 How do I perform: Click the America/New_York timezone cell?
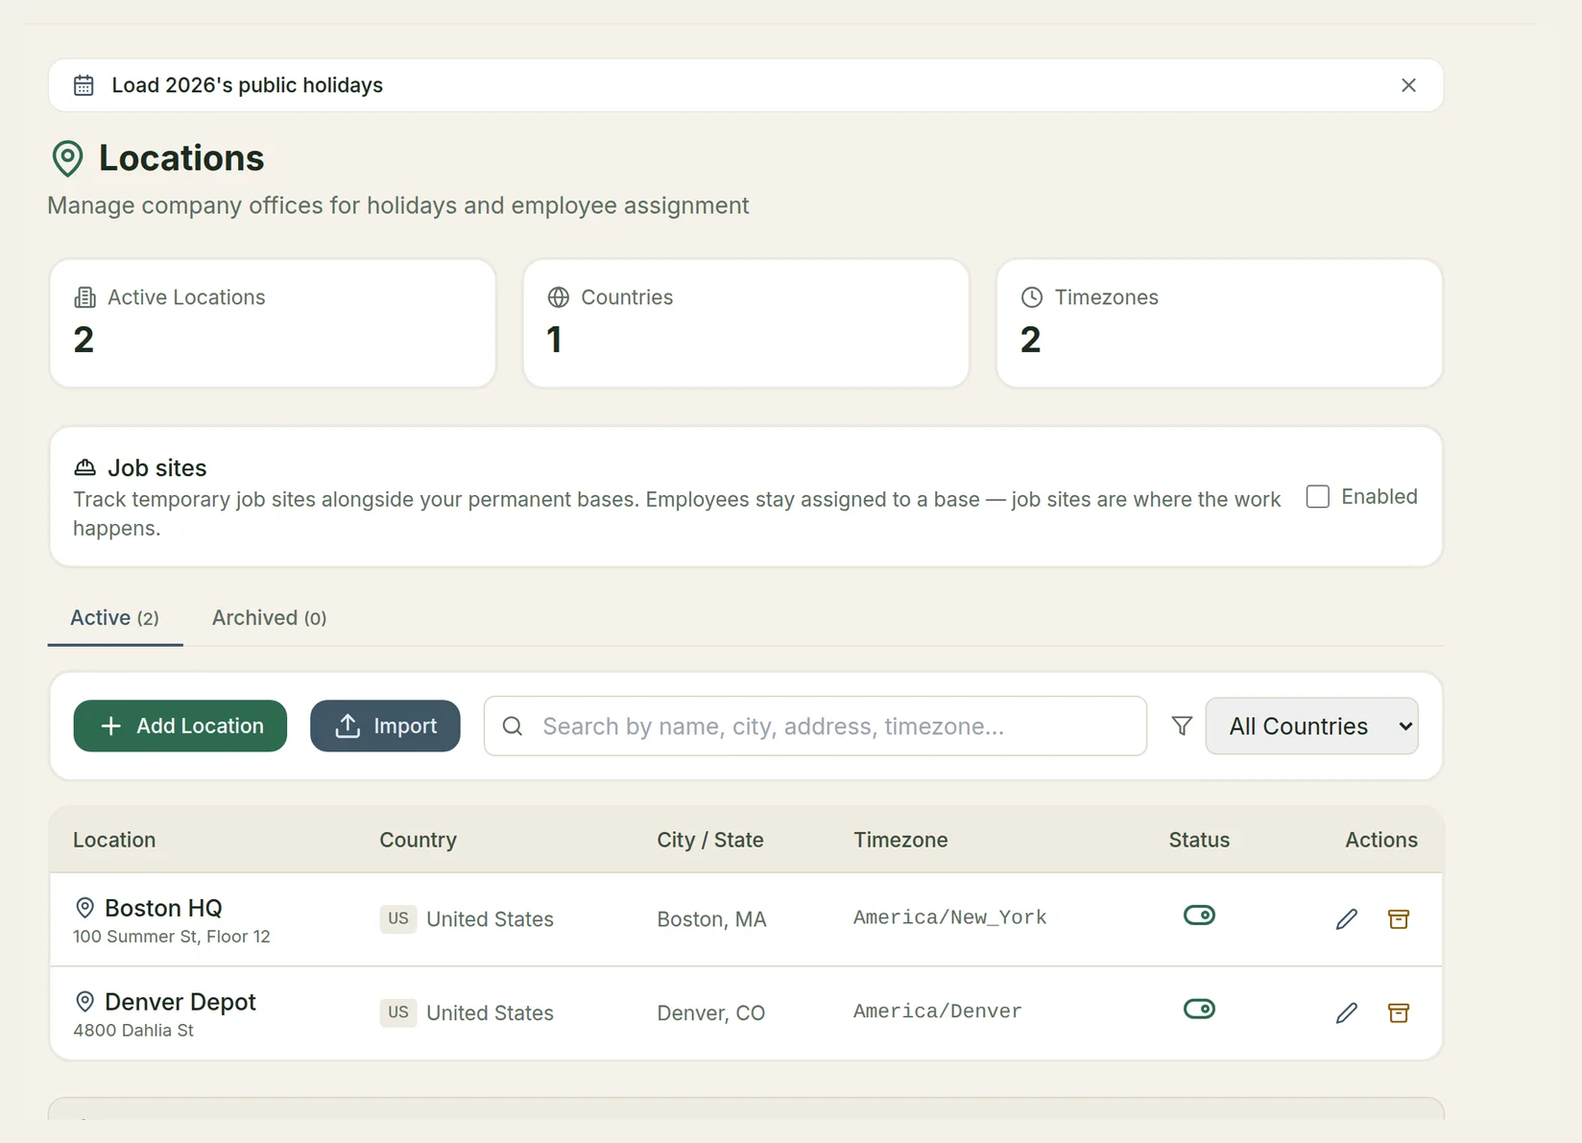[950, 917]
